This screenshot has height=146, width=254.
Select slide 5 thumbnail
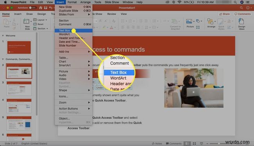tap(19, 123)
